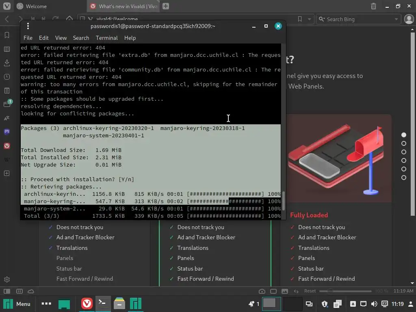Open the terminal Edit menu
This screenshot has width=416, height=312.
tap(44, 38)
